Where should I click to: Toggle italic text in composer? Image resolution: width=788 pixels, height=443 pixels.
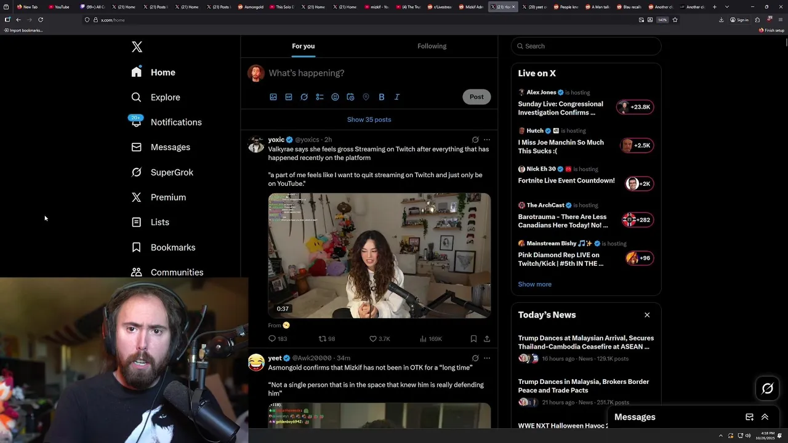[397, 97]
